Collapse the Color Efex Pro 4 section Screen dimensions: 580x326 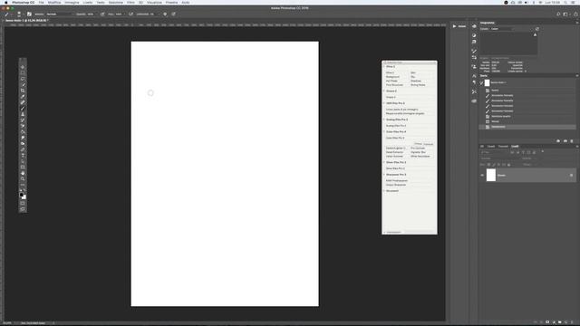[384, 131]
